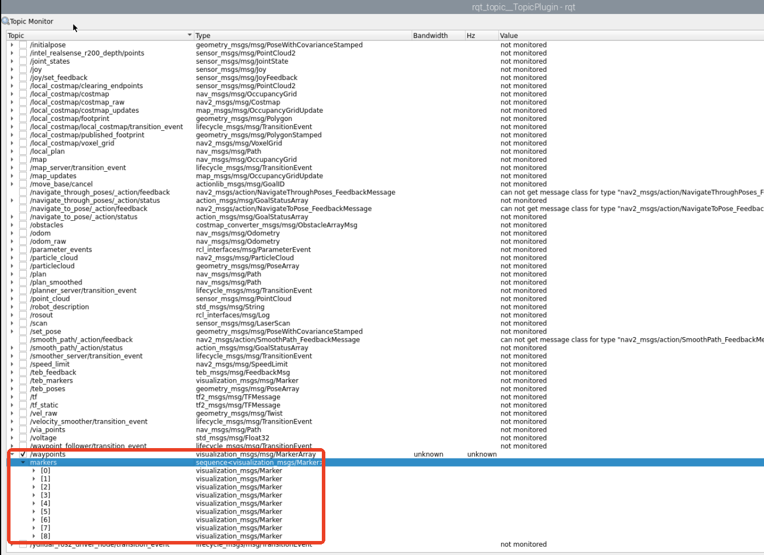This screenshot has height=555, width=764.
Task: Expand marker [0] under markers
Action: point(34,470)
